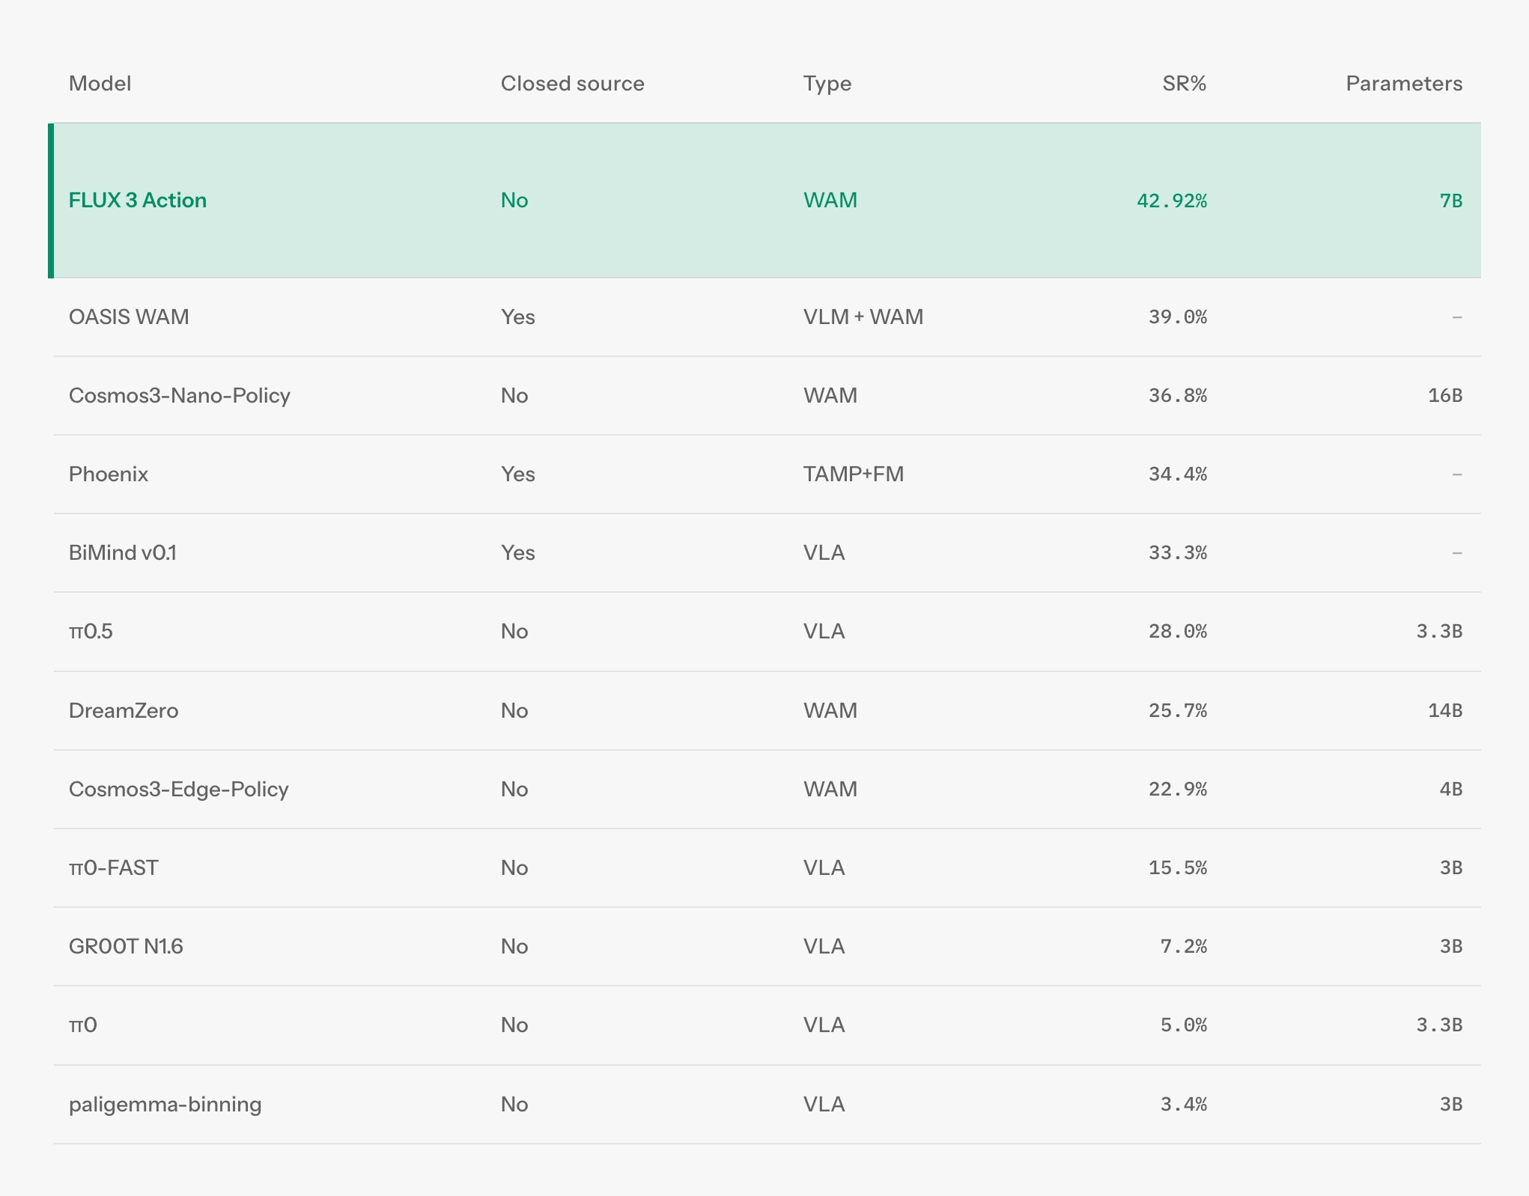Click the VLA type cell for paligemma-binning
1529x1196 pixels.
[x=824, y=1104]
